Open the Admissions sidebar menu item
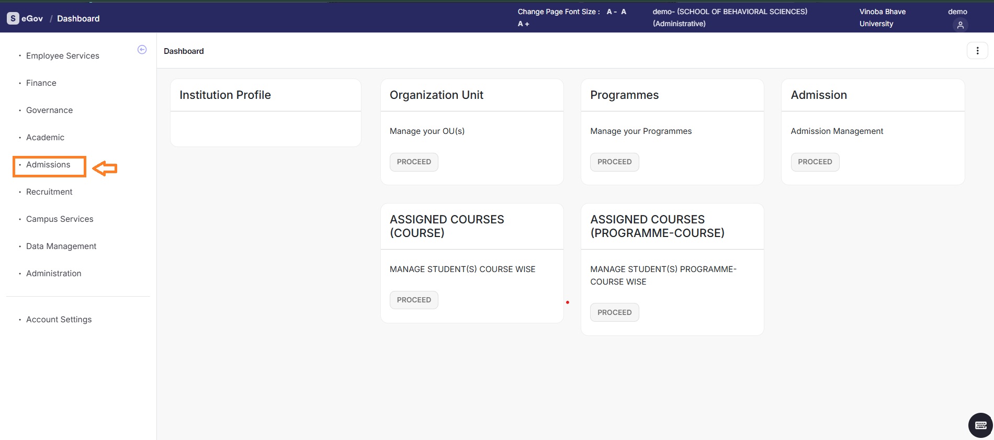Viewport: 994px width, 440px height. coord(48,165)
